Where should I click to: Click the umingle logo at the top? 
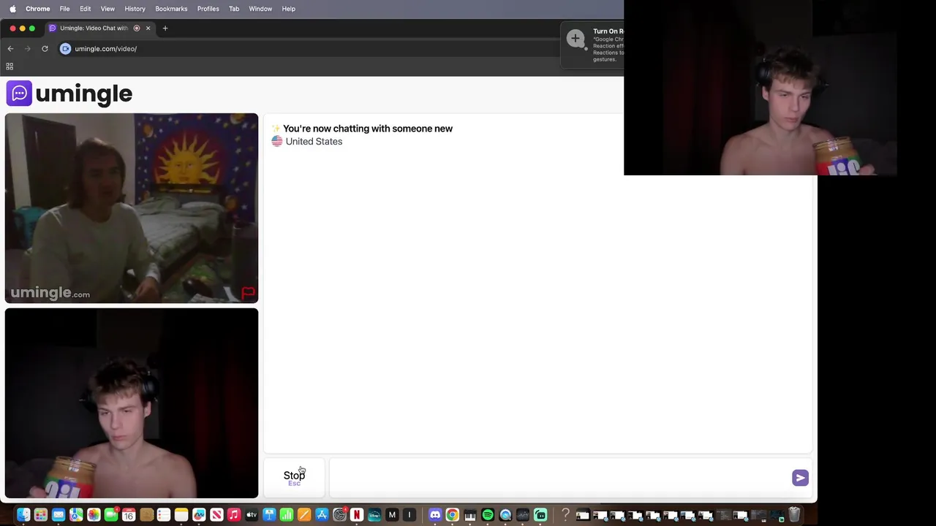(69, 94)
